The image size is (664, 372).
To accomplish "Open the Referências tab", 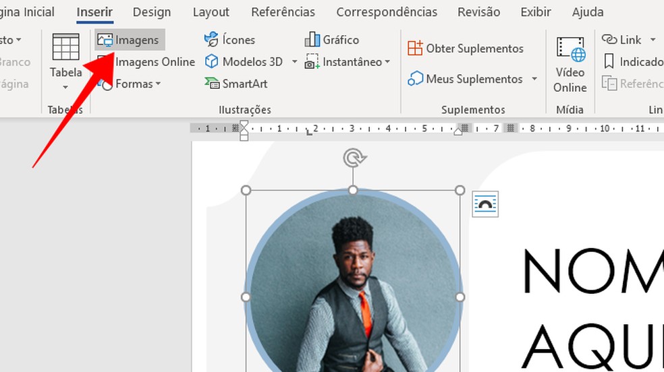I will pyautogui.click(x=283, y=12).
